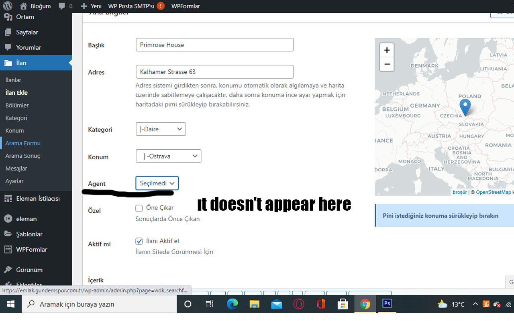Viewport: 514px width, 321px height.
Task: Click the map zoom in plus button
Action: pos(387,50)
